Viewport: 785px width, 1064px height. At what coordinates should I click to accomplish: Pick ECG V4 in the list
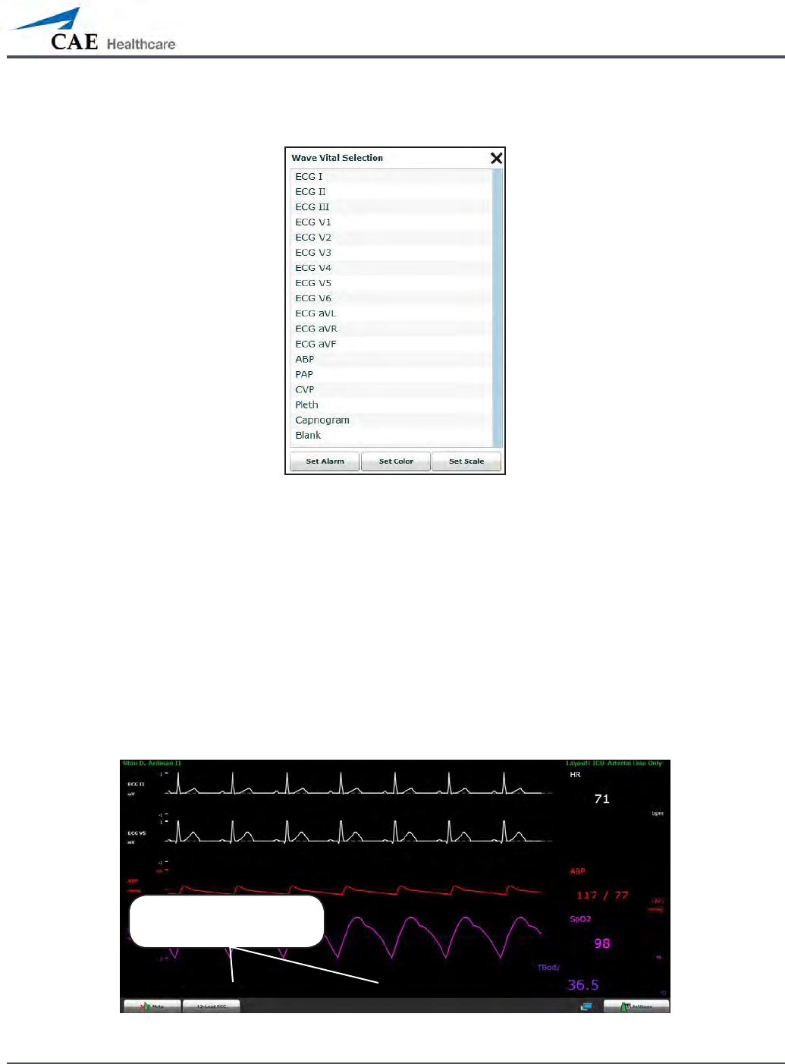[x=391, y=267]
